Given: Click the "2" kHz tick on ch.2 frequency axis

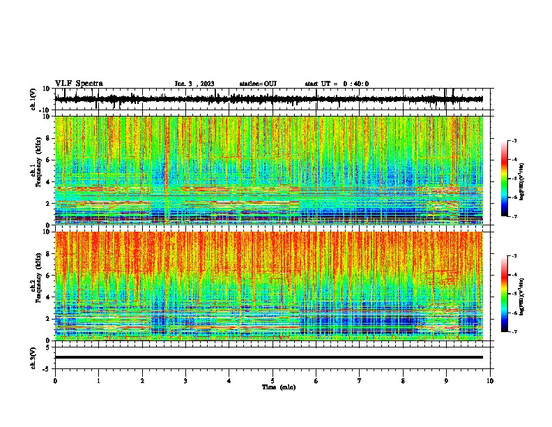Looking at the screenshot, I should click(x=48, y=319).
